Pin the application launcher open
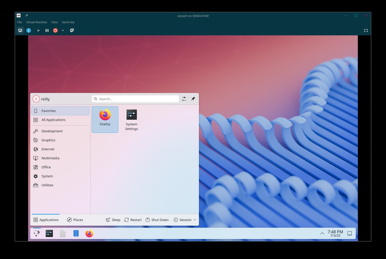Image resolution: width=386 pixels, height=259 pixels. [x=193, y=99]
